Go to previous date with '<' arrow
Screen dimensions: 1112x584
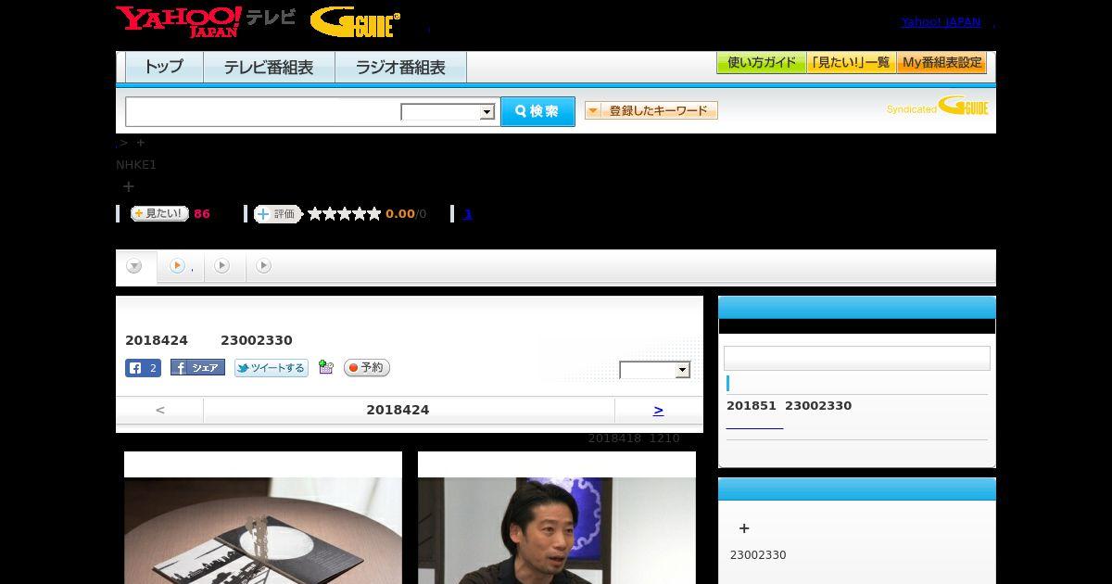[x=160, y=410]
